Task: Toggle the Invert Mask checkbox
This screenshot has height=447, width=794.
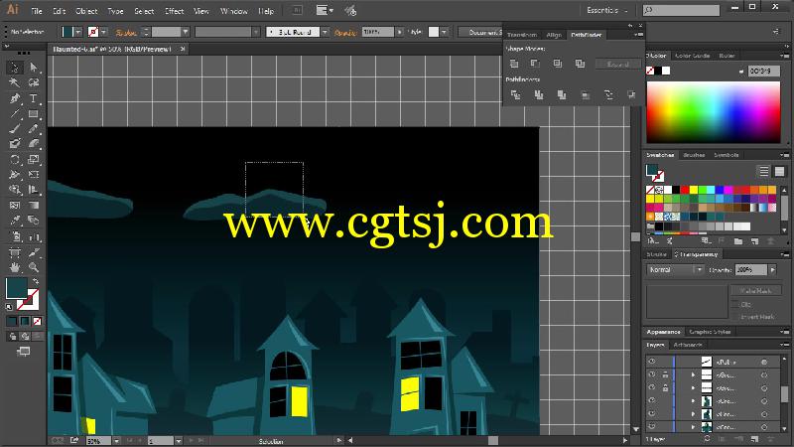Action: pos(735,317)
